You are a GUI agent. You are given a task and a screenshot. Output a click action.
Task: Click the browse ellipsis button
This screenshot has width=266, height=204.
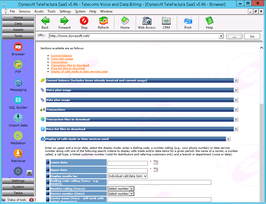pyautogui.click(x=234, y=36)
